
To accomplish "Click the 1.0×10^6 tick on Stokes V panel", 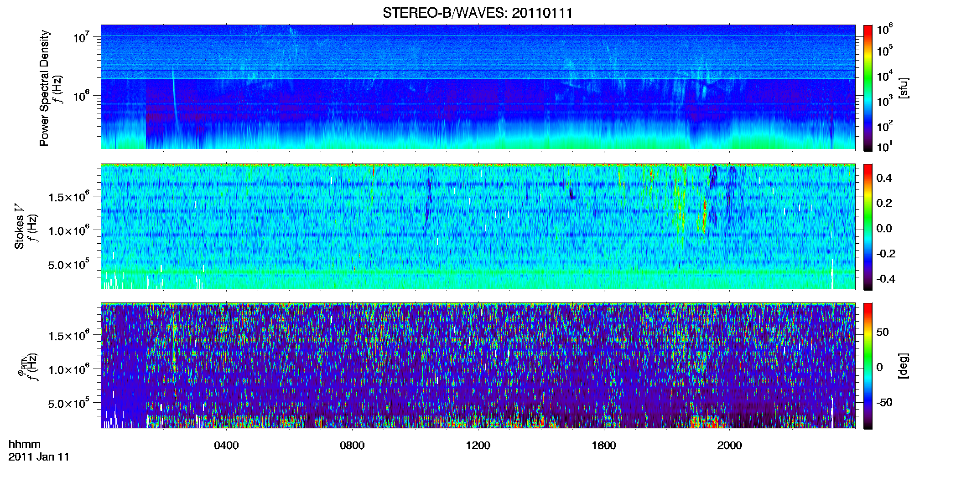I will click(x=69, y=230).
